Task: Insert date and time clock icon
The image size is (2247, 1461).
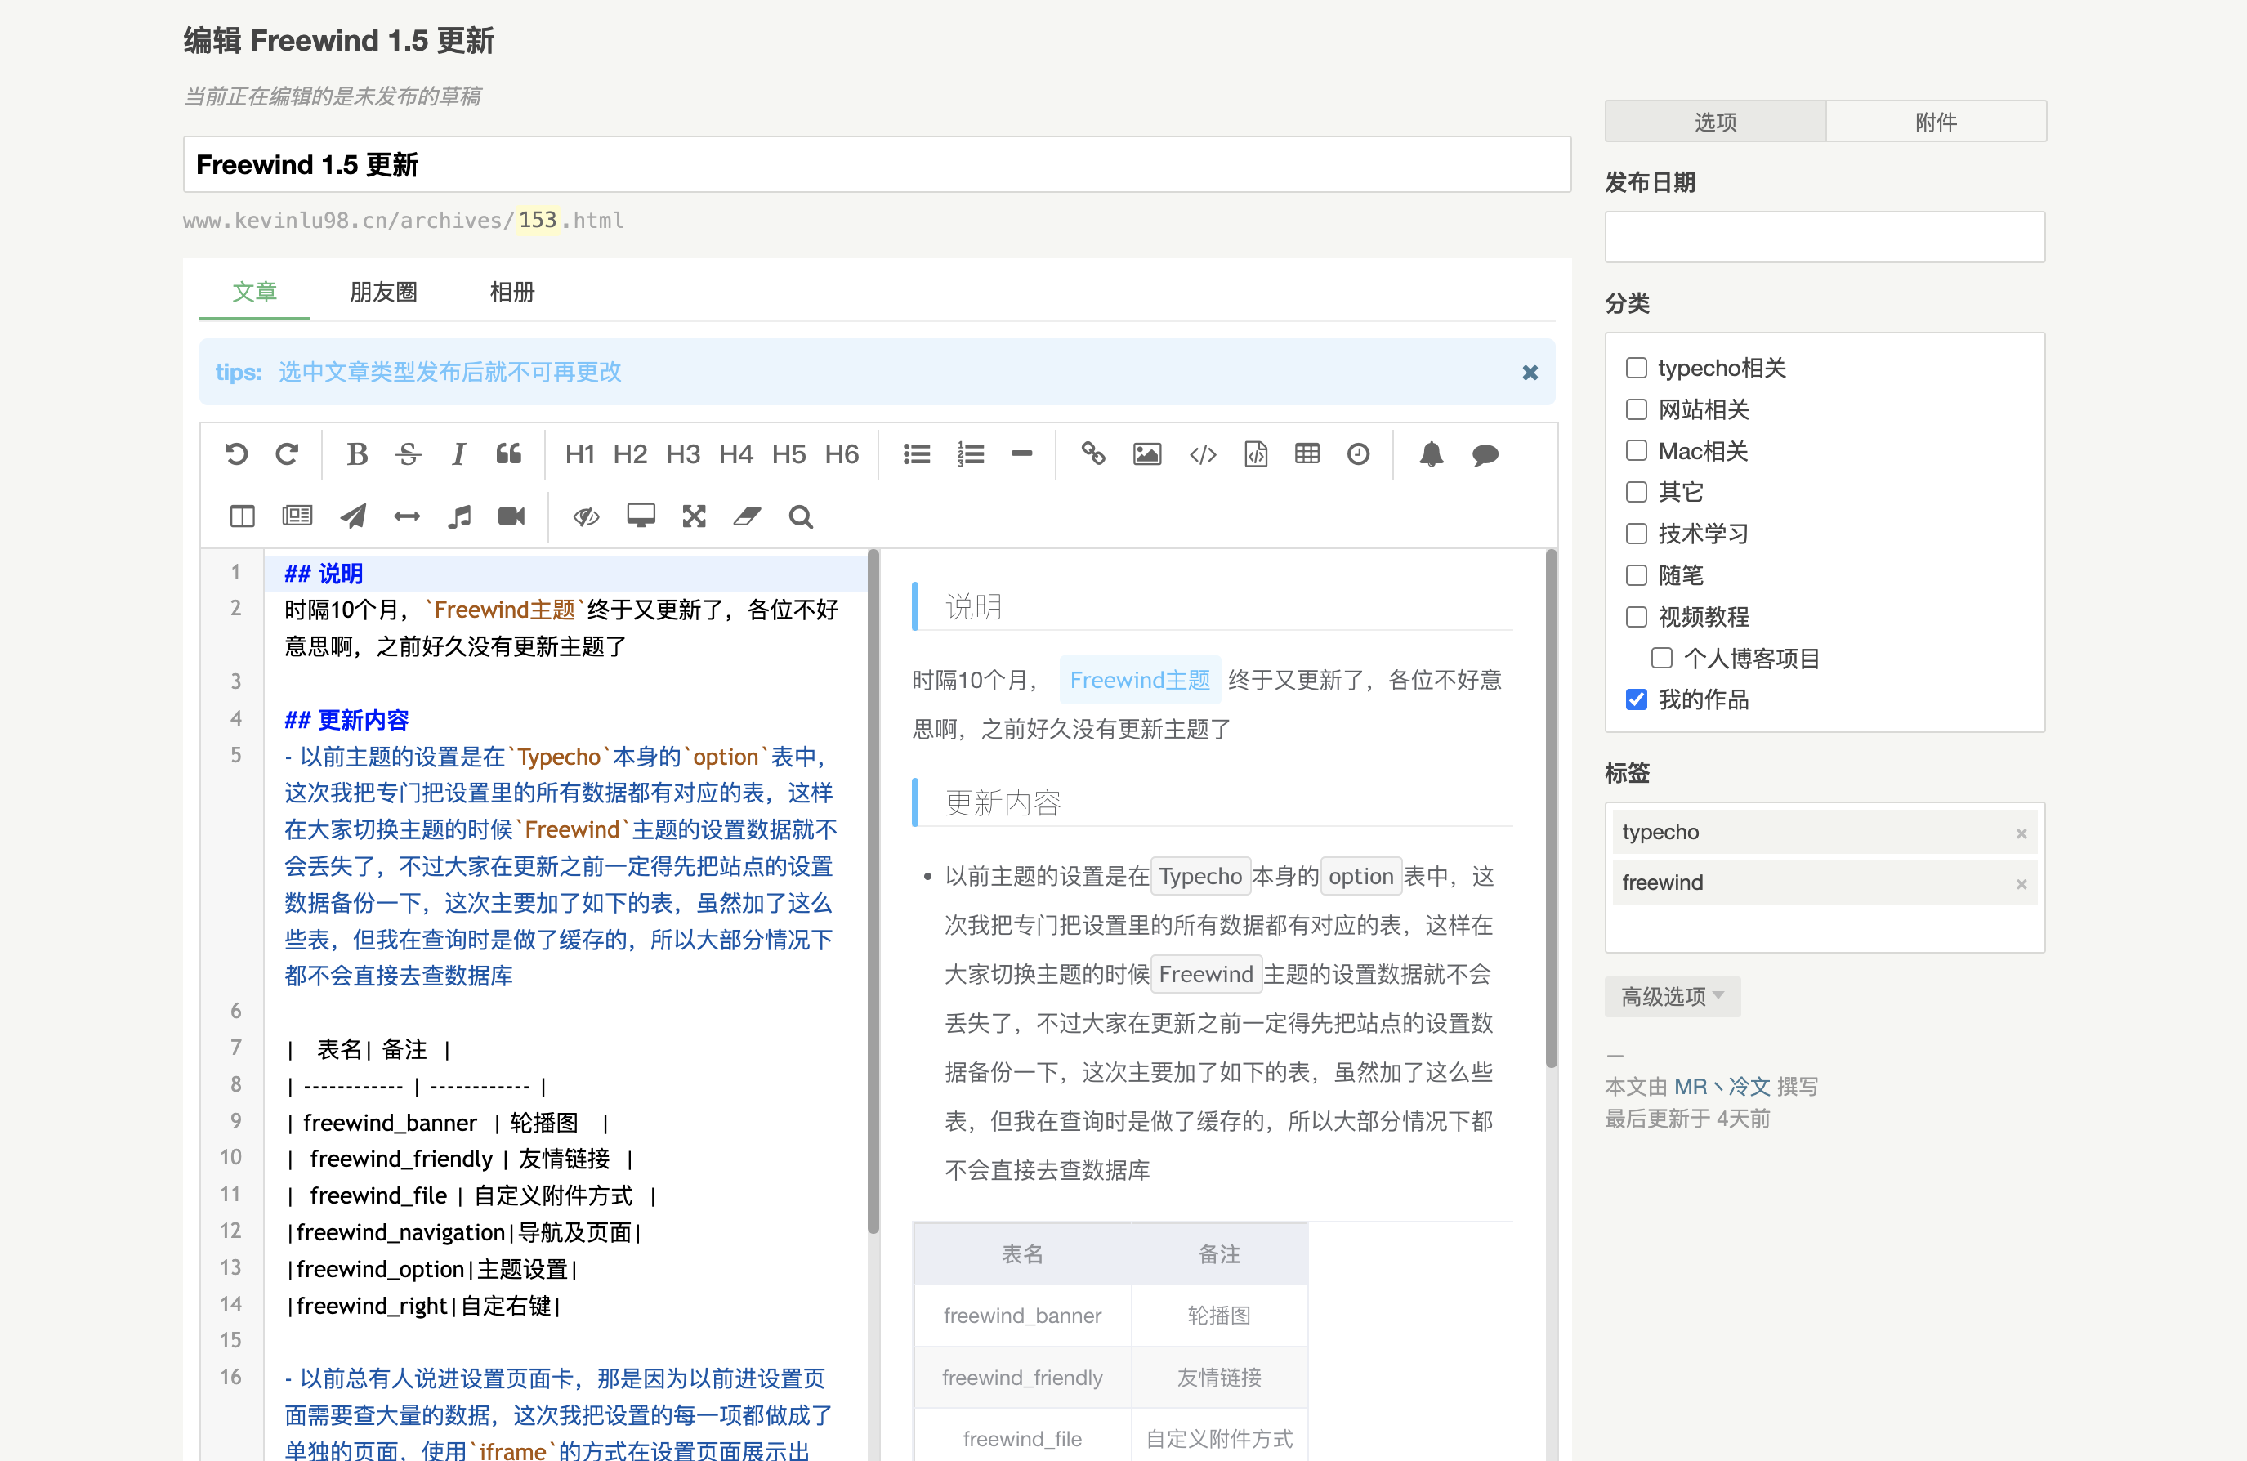Action: coord(1358,454)
